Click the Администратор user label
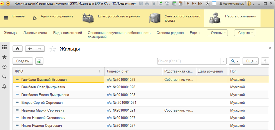The width and height of the screenshot is (275, 130). (232, 4)
